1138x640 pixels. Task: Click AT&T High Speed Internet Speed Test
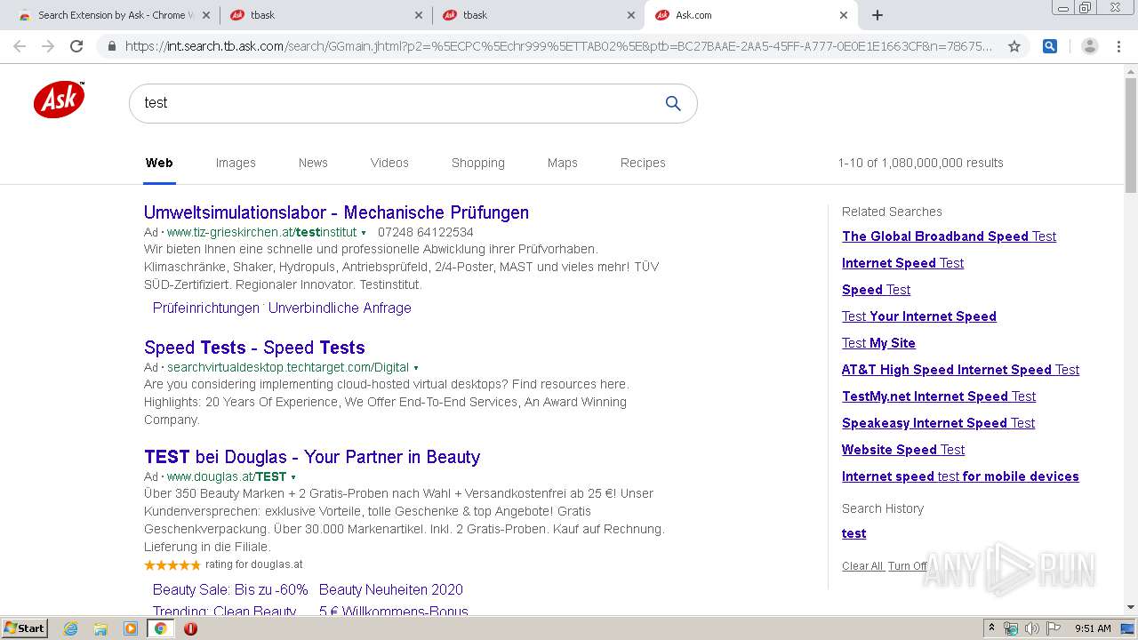[x=960, y=370]
